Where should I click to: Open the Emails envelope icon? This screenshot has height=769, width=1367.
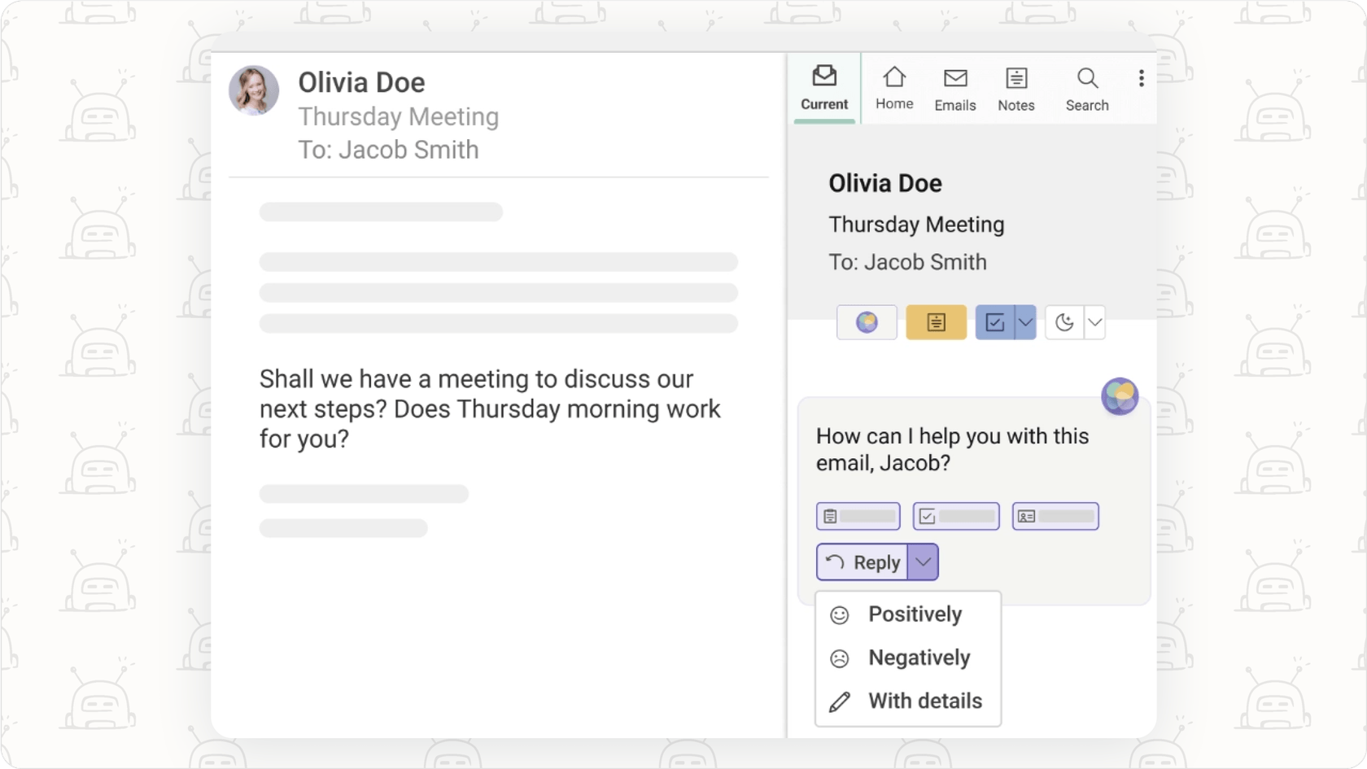[954, 88]
